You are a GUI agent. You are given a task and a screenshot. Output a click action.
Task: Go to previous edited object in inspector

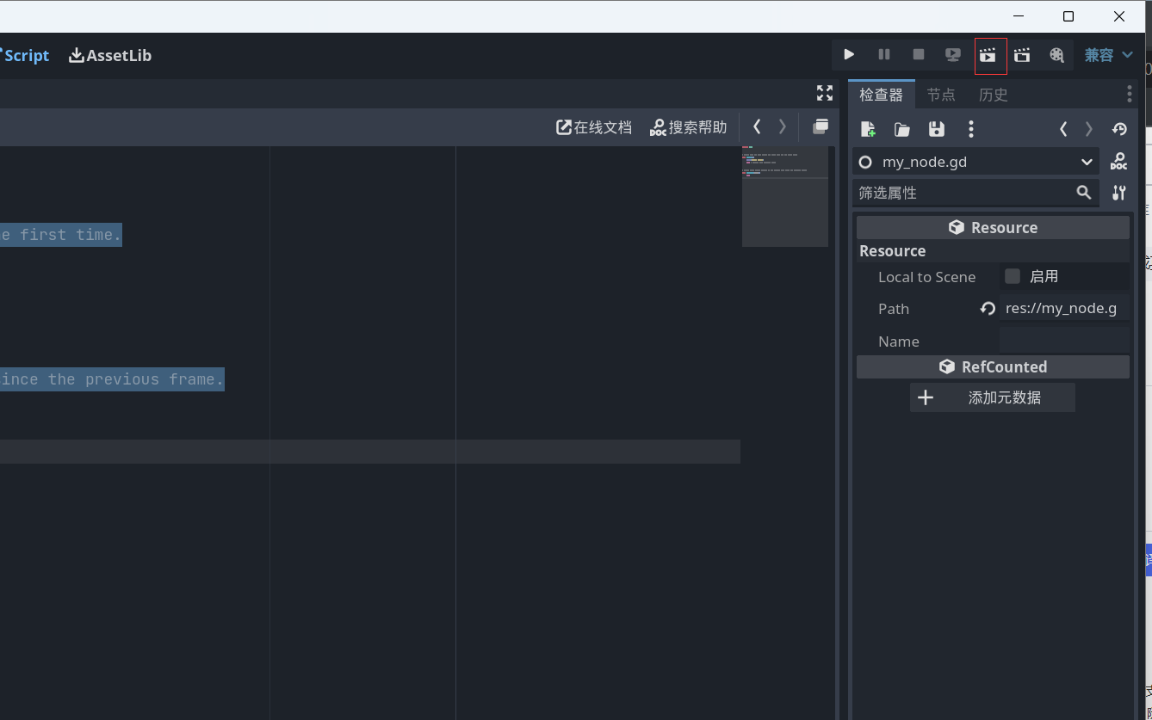coord(1063,129)
